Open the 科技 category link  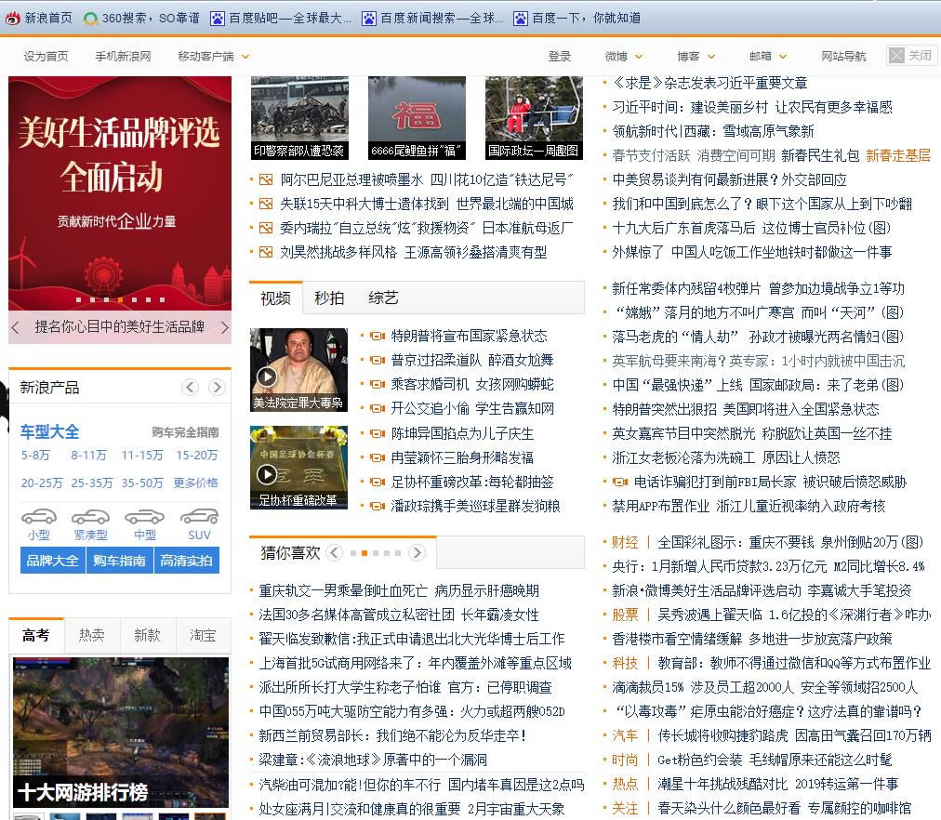(625, 664)
